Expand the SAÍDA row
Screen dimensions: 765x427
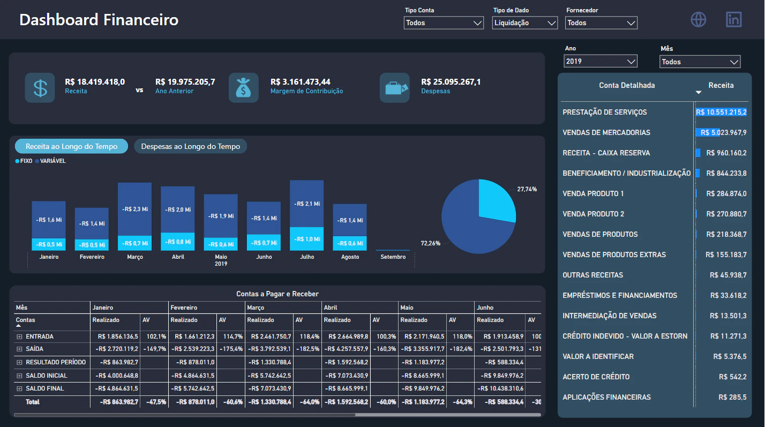coord(19,349)
